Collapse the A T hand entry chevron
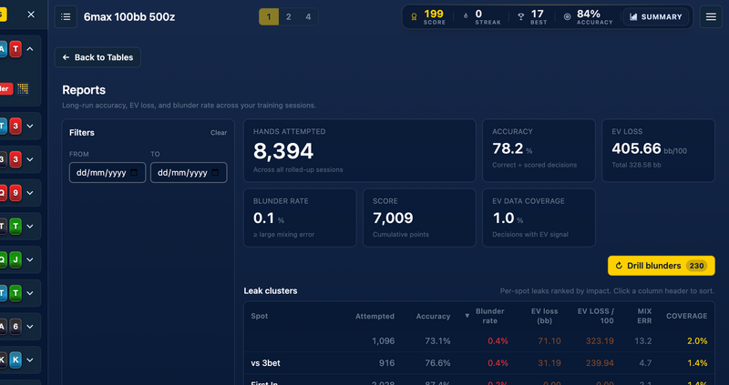The width and height of the screenshot is (729, 385). 30,49
